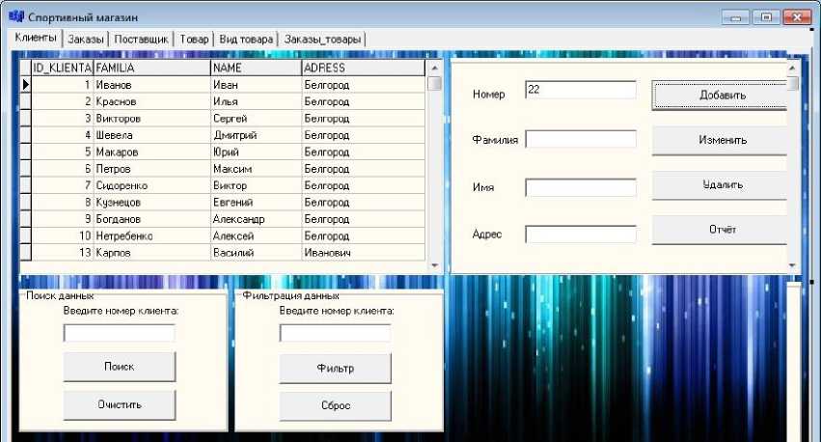Click the Поиск button
The height and width of the screenshot is (442, 821).
120,367
